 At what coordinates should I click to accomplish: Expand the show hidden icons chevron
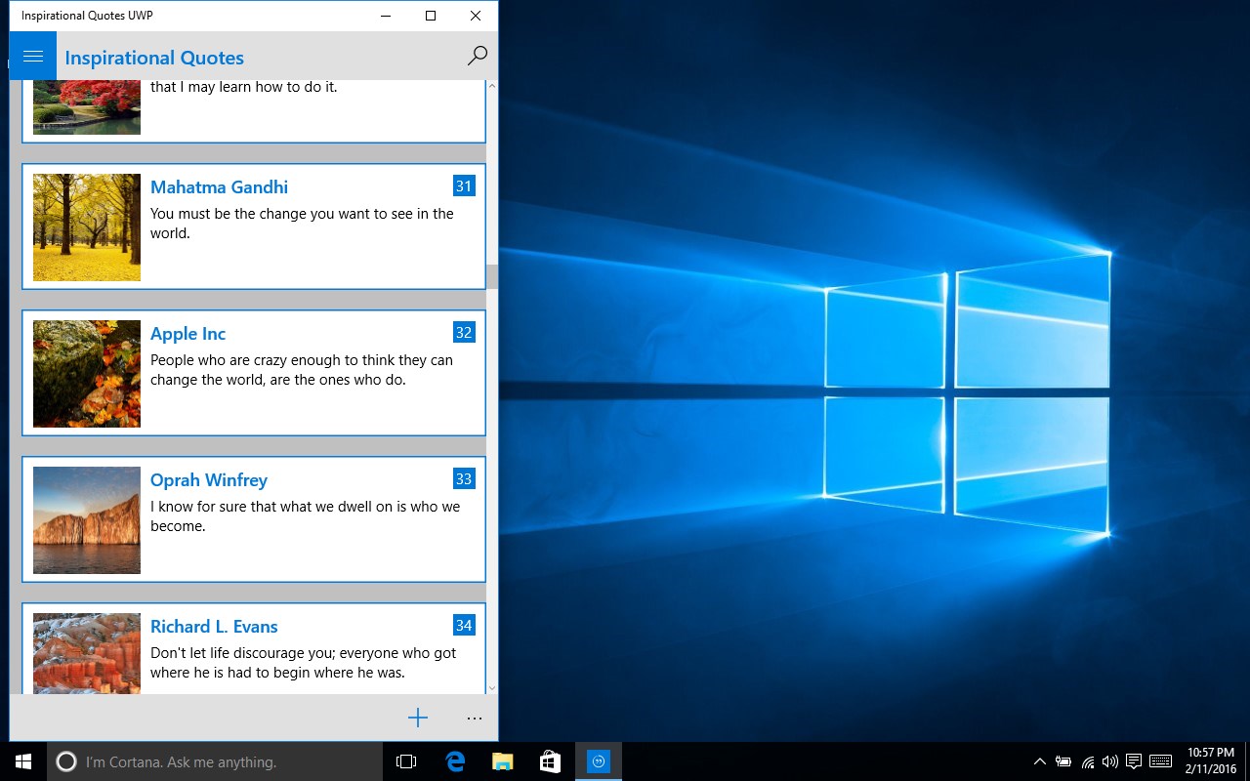pyautogui.click(x=1039, y=761)
